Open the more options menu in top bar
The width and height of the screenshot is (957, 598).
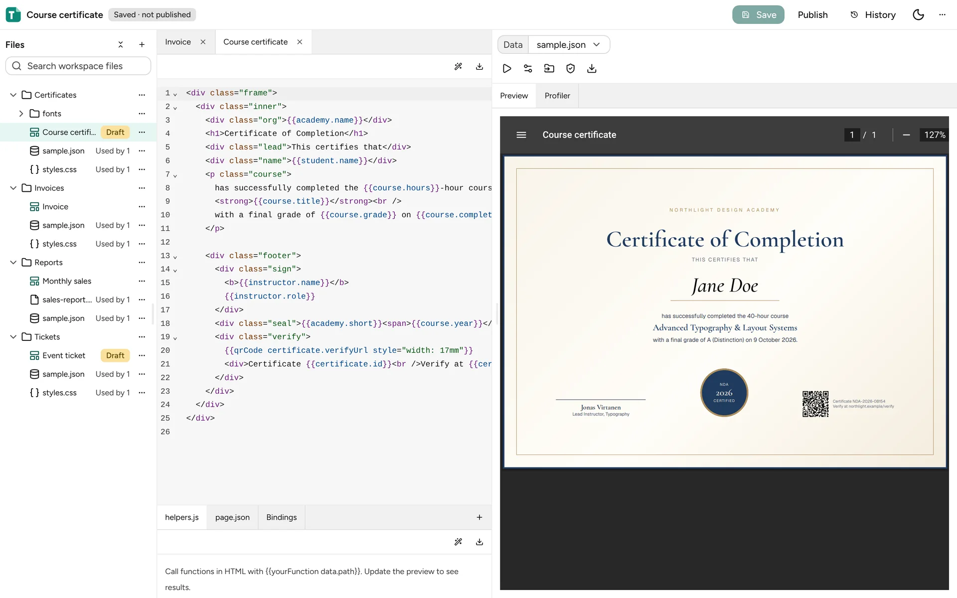[942, 15]
